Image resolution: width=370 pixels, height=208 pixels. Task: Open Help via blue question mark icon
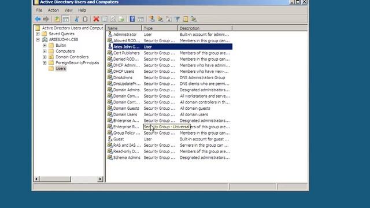coord(132,19)
